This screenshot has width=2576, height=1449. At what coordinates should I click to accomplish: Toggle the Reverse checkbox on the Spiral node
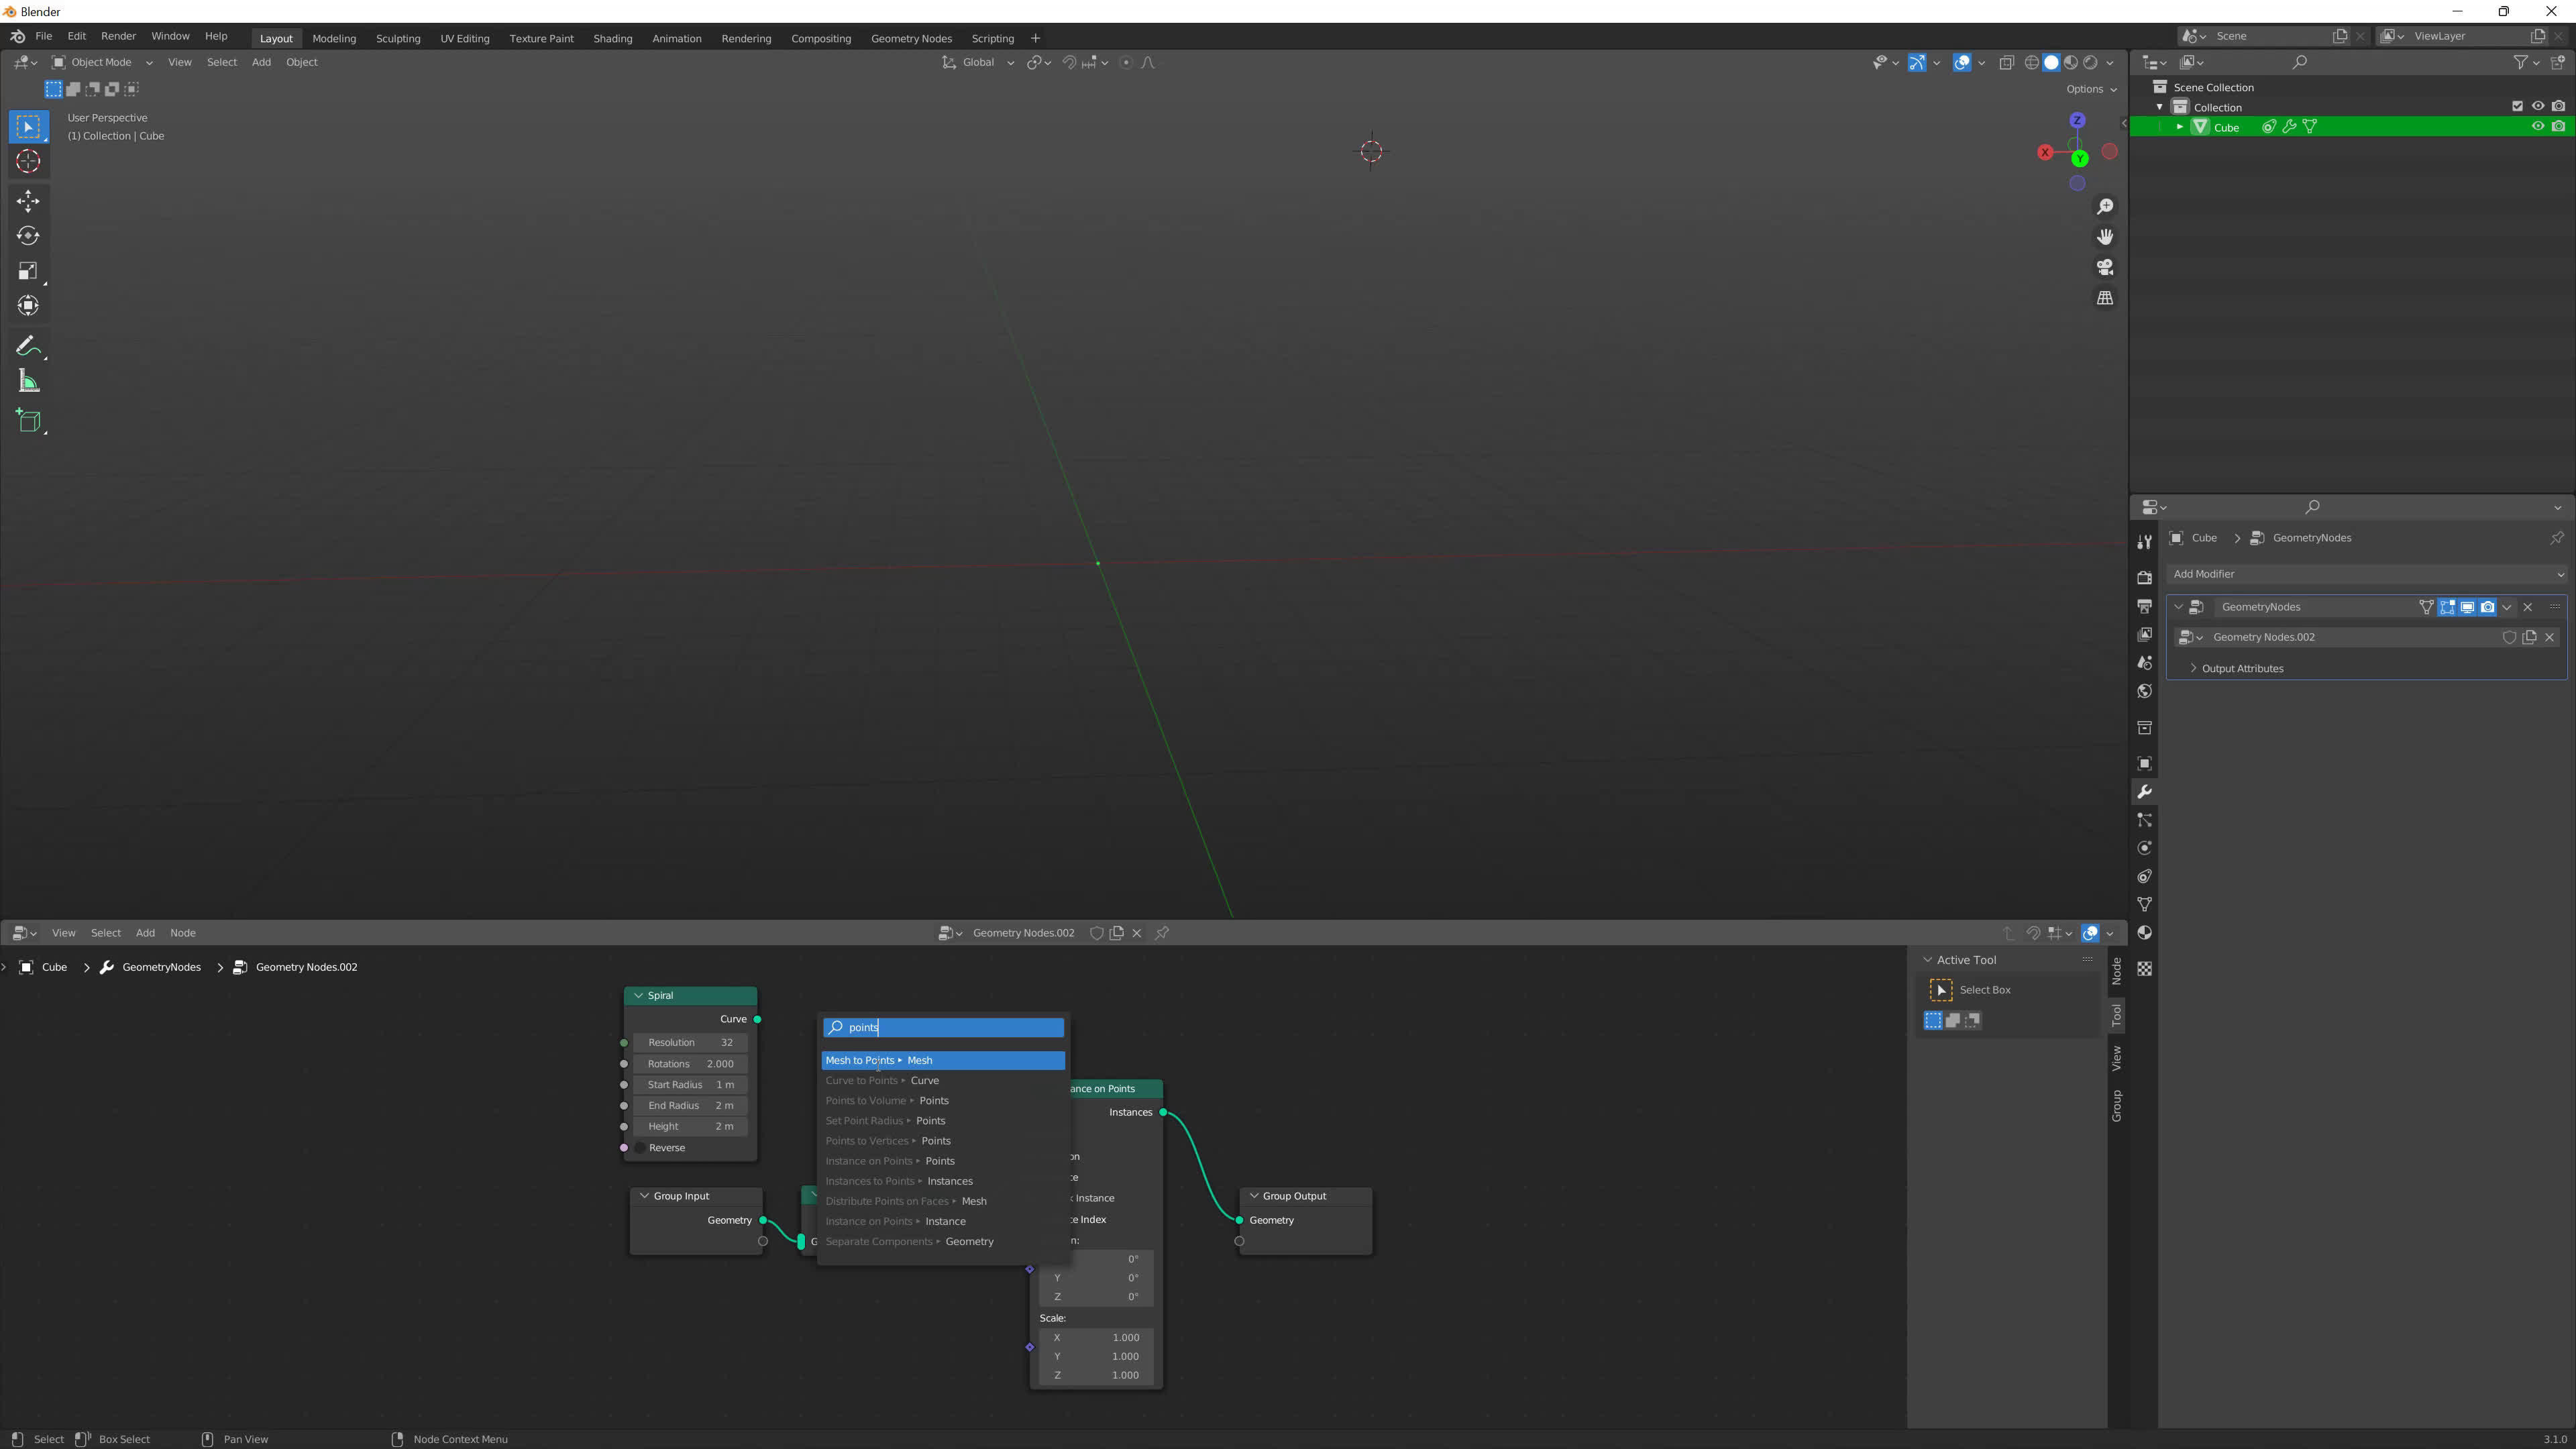pyautogui.click(x=641, y=1148)
